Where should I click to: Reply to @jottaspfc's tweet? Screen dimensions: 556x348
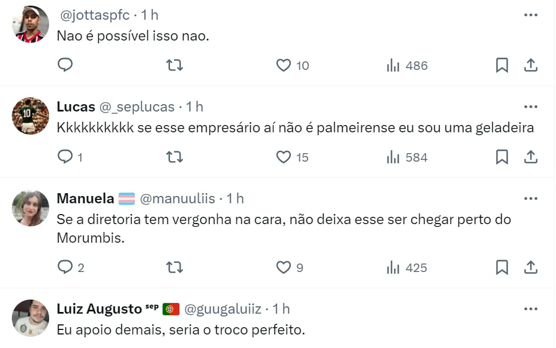[x=65, y=65]
